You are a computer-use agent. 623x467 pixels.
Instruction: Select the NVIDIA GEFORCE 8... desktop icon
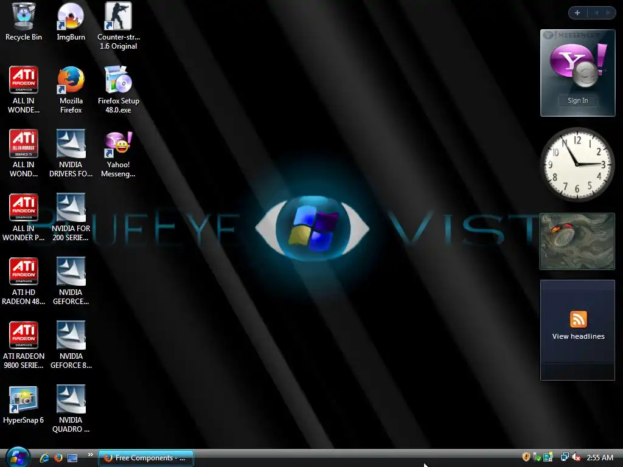click(71, 345)
